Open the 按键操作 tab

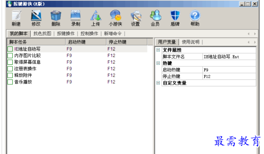66,33
